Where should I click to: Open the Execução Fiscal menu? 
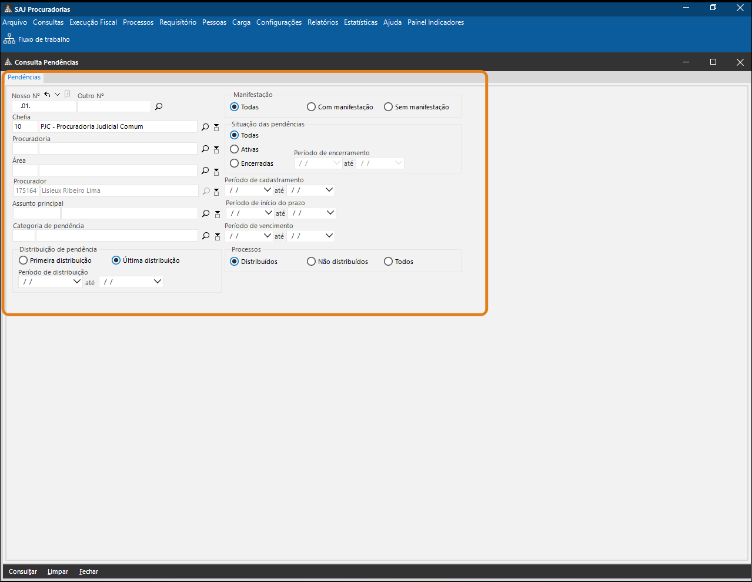point(93,22)
